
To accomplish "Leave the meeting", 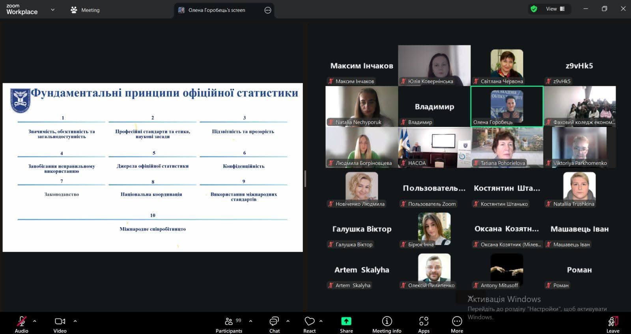I will tap(612, 325).
